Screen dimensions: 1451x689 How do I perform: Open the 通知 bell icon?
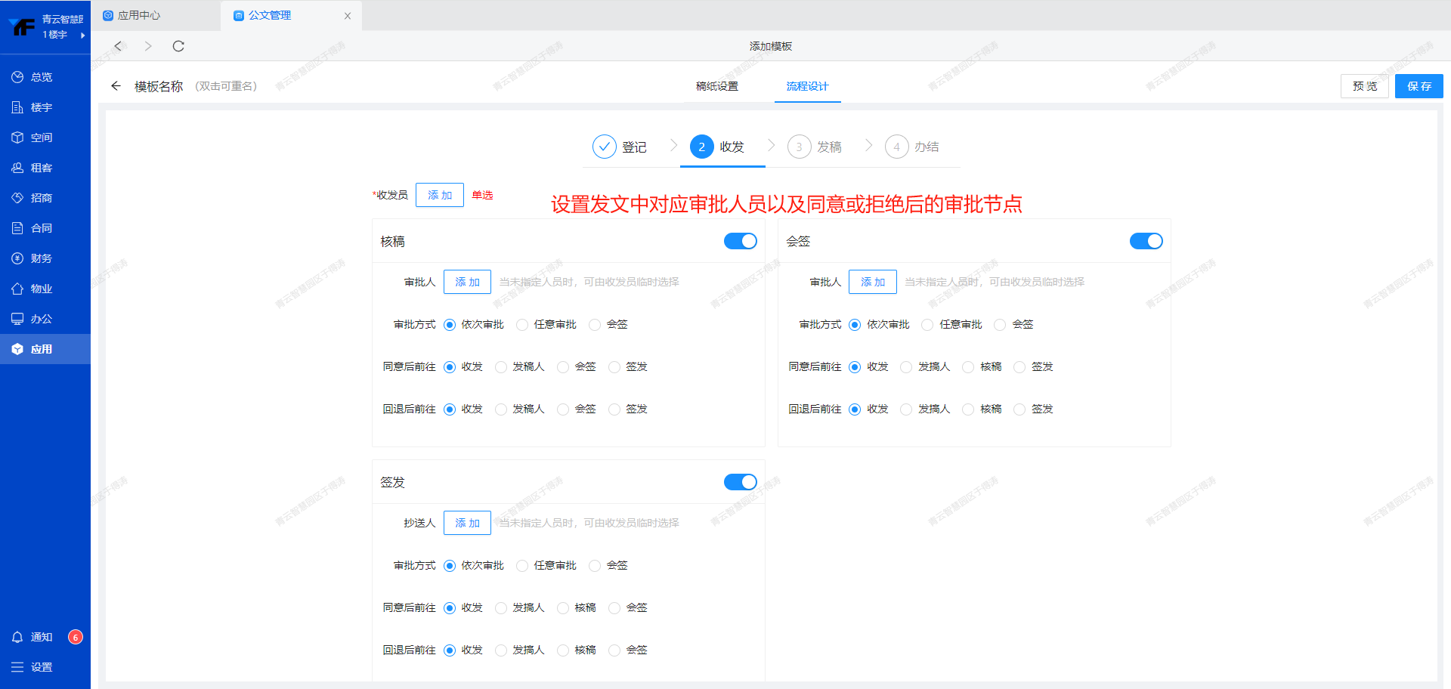click(17, 637)
